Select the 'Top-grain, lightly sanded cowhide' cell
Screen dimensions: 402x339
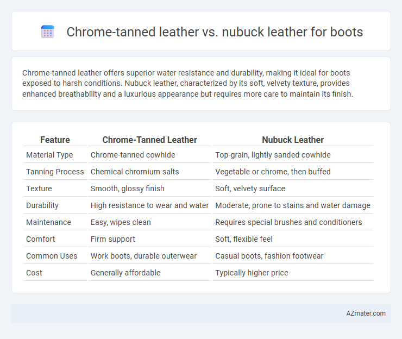pyautogui.click(x=273, y=155)
